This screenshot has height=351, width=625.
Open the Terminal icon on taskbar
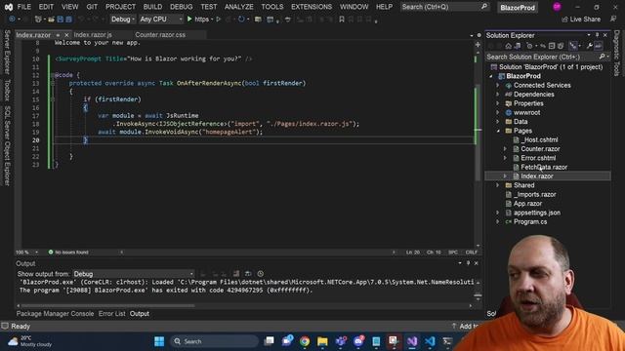tap(447, 341)
